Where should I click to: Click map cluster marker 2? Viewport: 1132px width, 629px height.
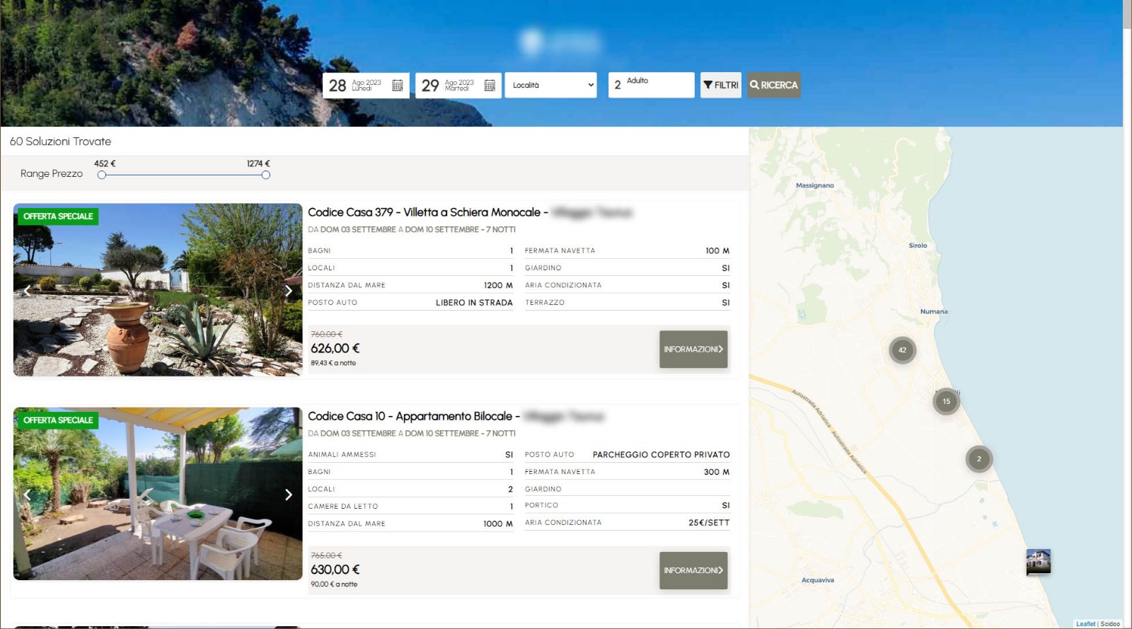pyautogui.click(x=979, y=458)
